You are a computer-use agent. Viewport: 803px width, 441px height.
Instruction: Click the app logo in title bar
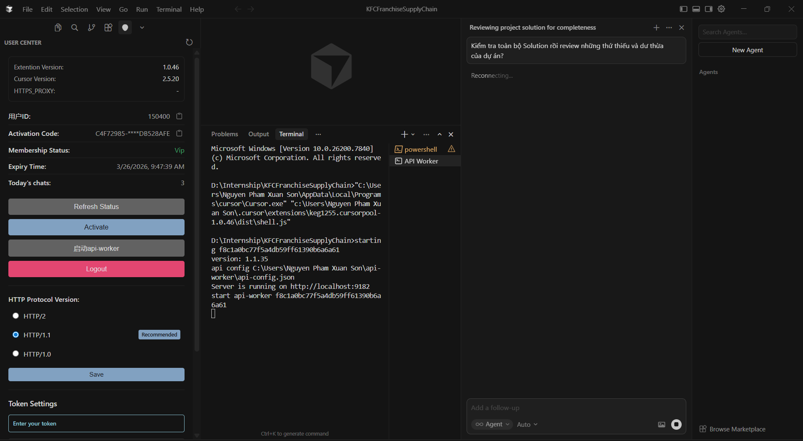(x=9, y=9)
